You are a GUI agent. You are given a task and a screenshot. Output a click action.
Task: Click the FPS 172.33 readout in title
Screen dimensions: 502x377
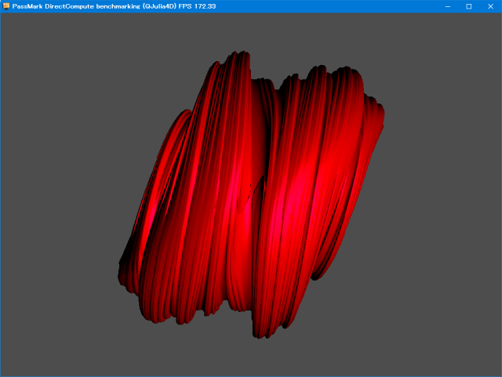[198, 6]
